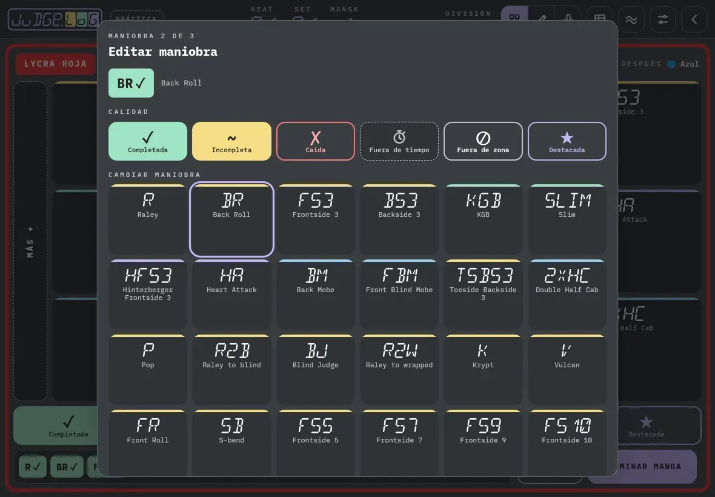Click the BR check maneuver badge
Viewport: 715px width, 497px height.
(131, 83)
